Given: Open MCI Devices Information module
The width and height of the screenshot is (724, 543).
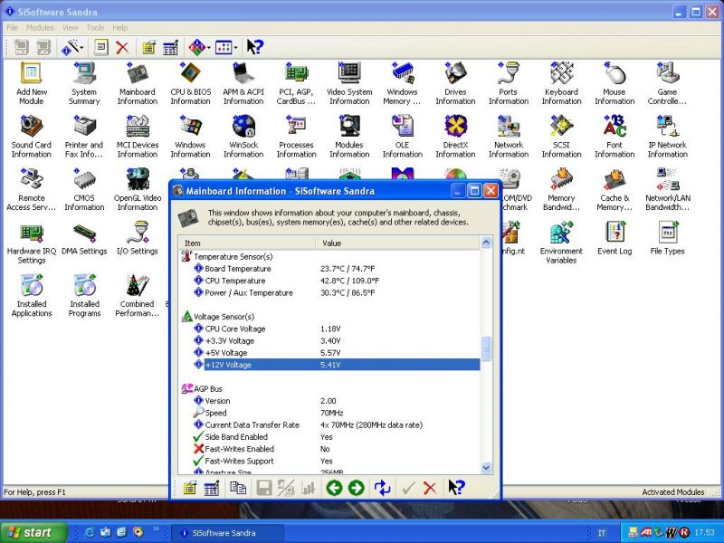Looking at the screenshot, I should 138,137.
